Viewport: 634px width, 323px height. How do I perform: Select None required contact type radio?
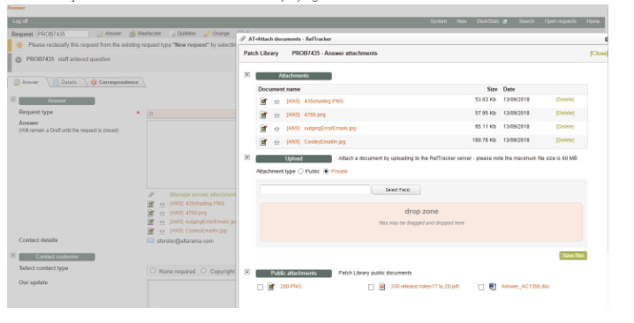point(153,271)
